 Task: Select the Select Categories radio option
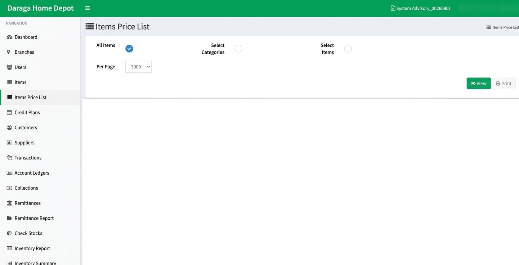[x=238, y=49]
